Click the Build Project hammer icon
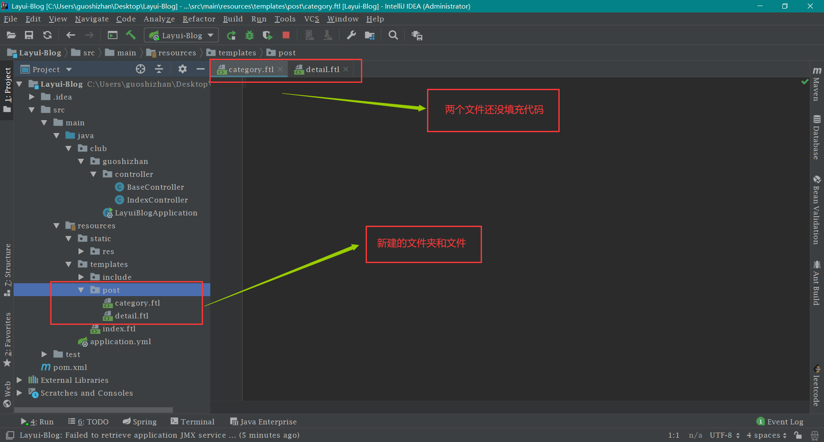This screenshot has width=824, height=442. click(x=130, y=35)
